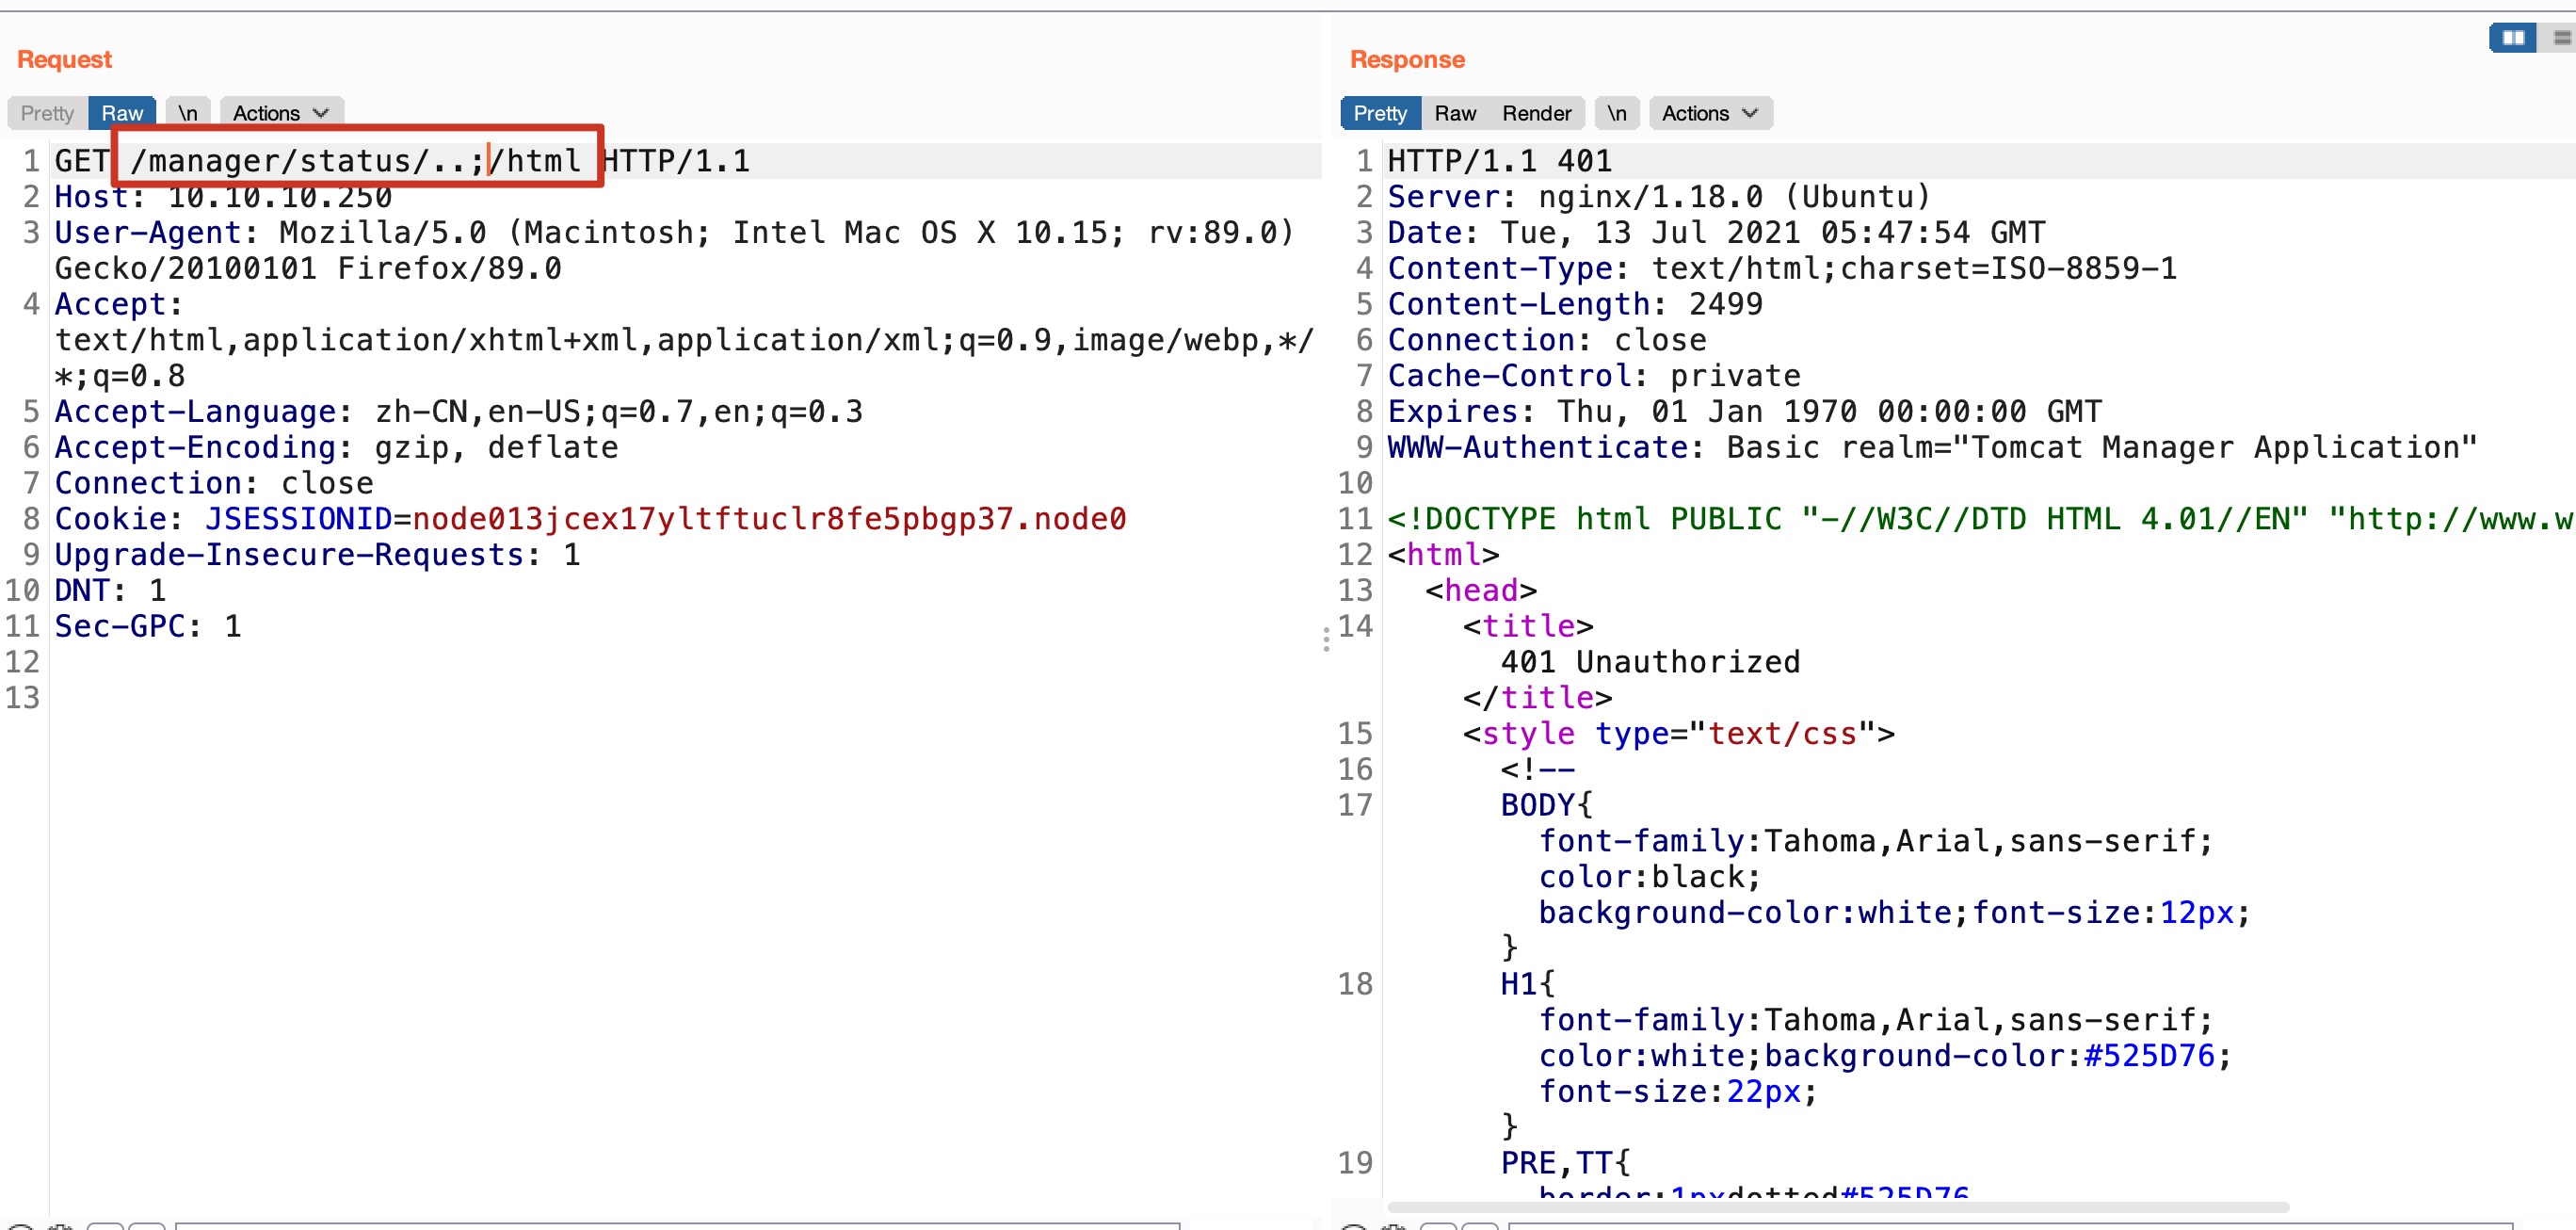Click the WWW-Authenticate header line in Response
This screenshot has height=1230, width=2576.
point(1931,447)
